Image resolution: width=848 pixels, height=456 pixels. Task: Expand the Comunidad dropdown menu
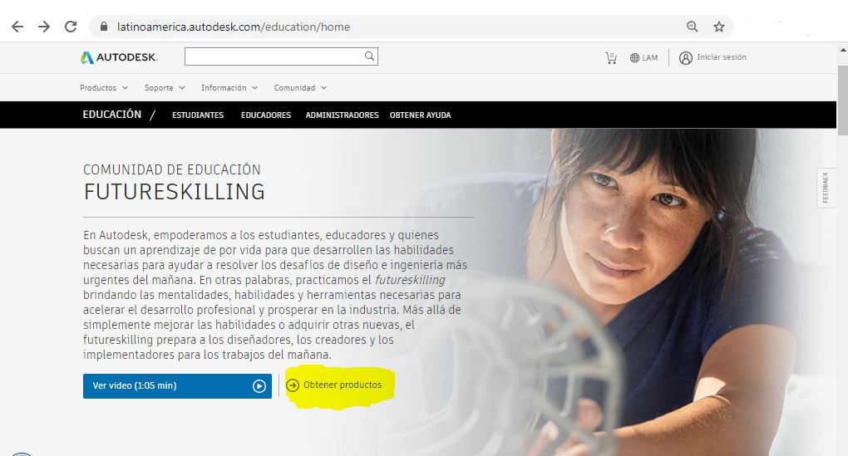(300, 87)
